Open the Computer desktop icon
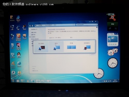This screenshot has height=97, width=129. click(12, 27)
